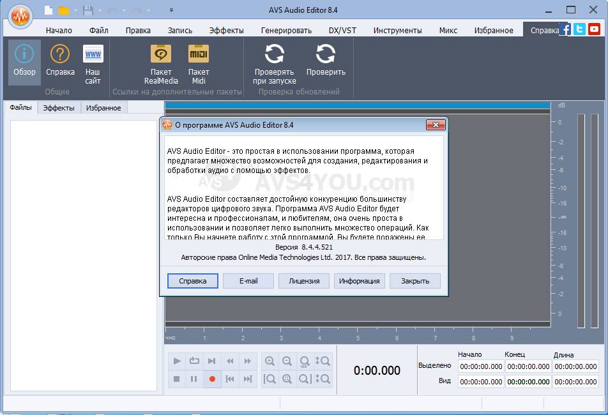
Task: Open the Facebook icon in ribbon corner
Action: tap(565, 29)
